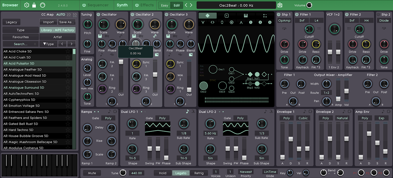Open the OpAmp shaper type dropdown
This screenshot has height=178, width=393.
[284, 20]
